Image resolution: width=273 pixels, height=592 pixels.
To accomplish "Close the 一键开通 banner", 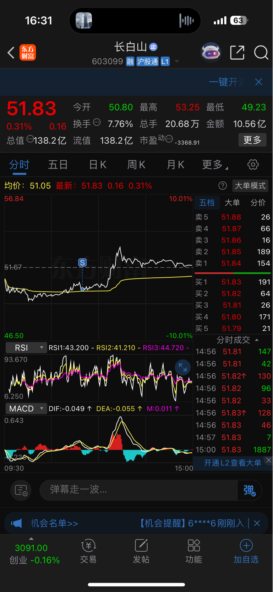I will click(259, 82).
